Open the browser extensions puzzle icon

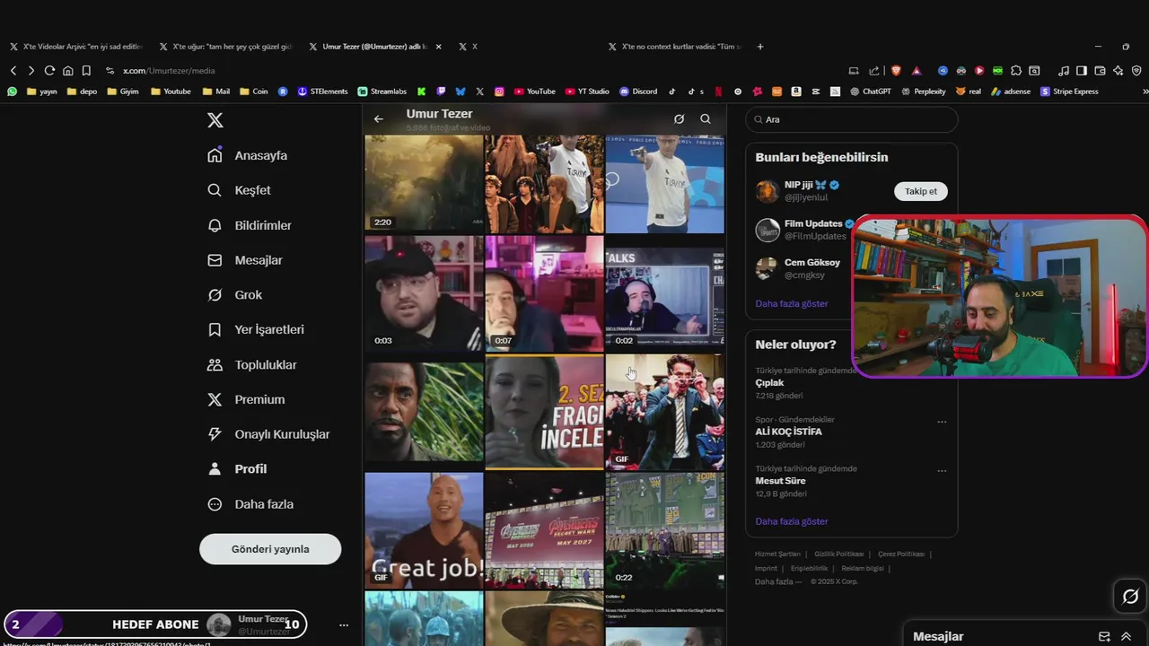pos(1016,70)
